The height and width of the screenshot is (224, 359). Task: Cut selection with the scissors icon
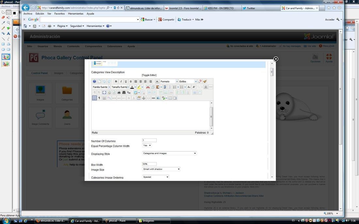(x=148, y=87)
